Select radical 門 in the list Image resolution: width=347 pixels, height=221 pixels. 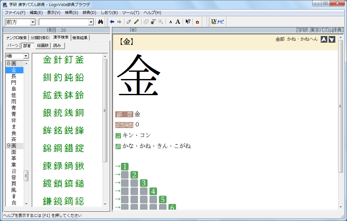coord(14,83)
